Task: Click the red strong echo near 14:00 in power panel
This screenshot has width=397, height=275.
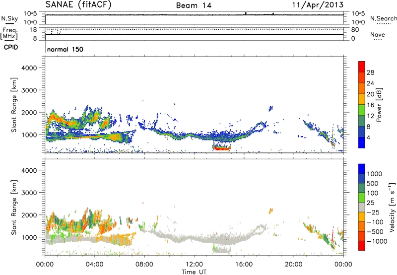Action: pyautogui.click(x=221, y=148)
